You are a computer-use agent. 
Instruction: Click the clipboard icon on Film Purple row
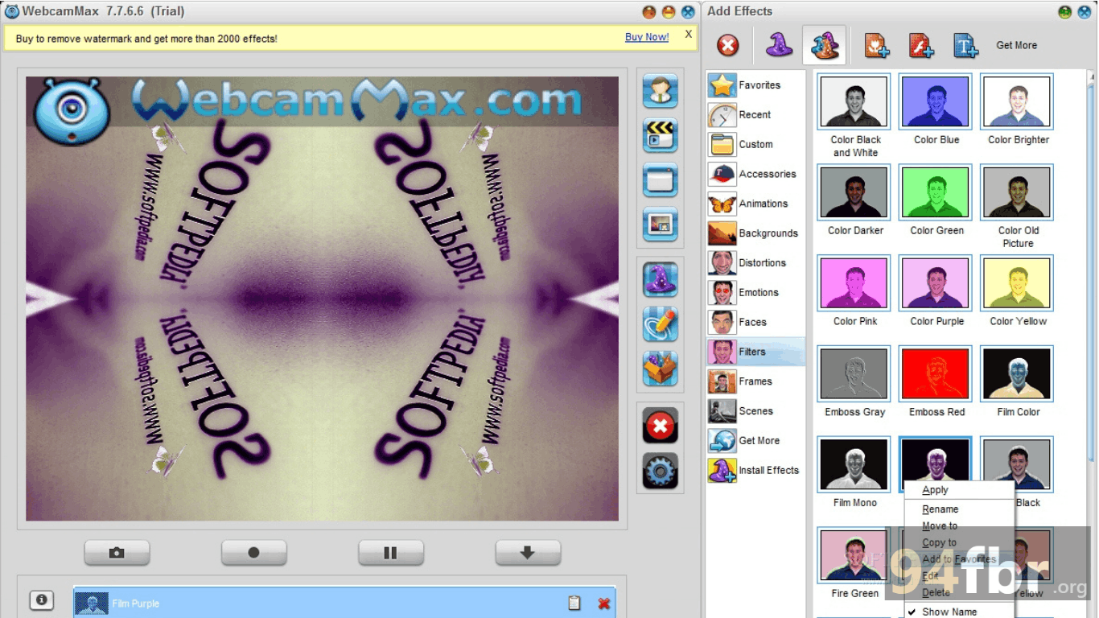(574, 603)
